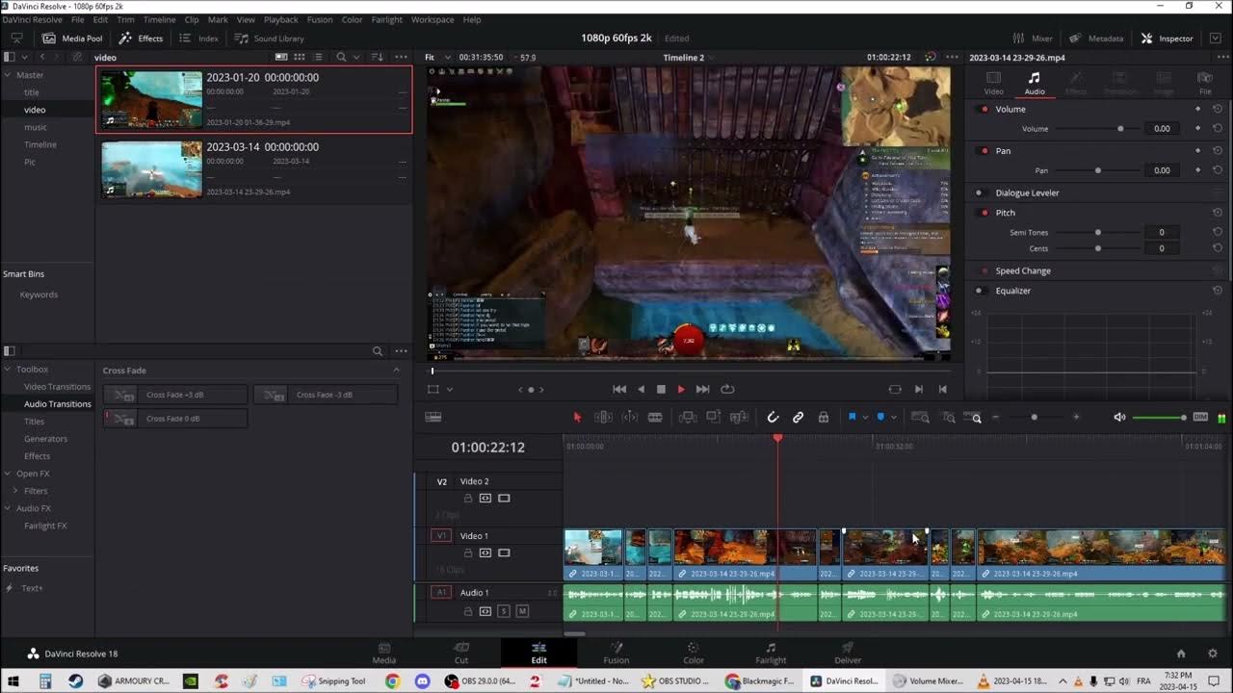Image resolution: width=1233 pixels, height=693 pixels.
Task: Collapse the Cross Fade group
Action: (x=396, y=371)
